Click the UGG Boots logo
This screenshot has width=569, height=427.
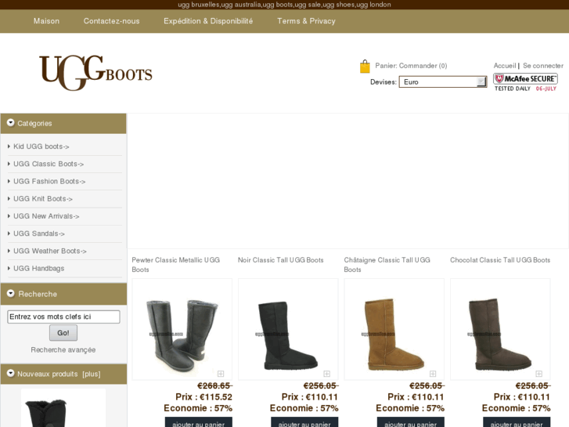coord(95,73)
